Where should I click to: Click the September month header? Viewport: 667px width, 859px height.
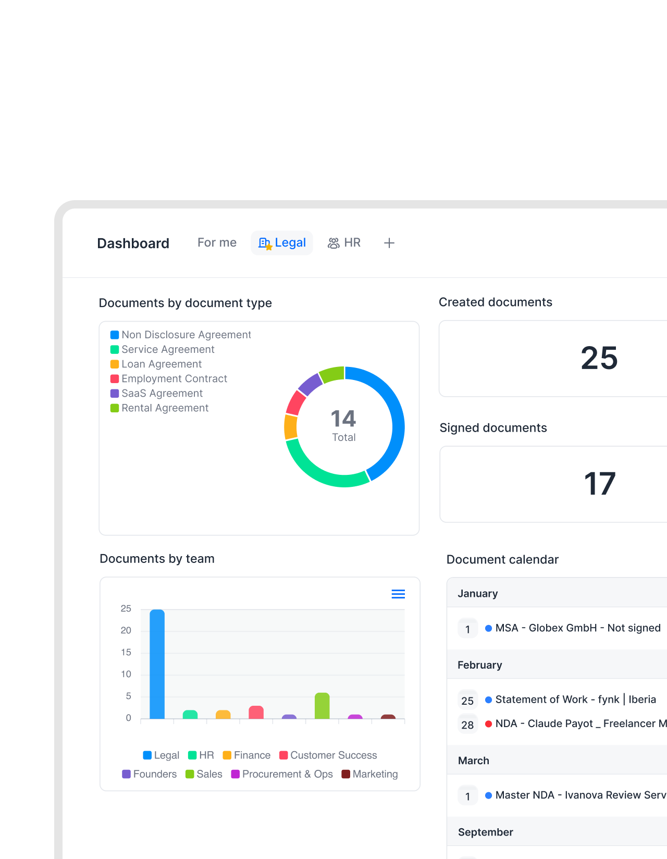[557, 831]
